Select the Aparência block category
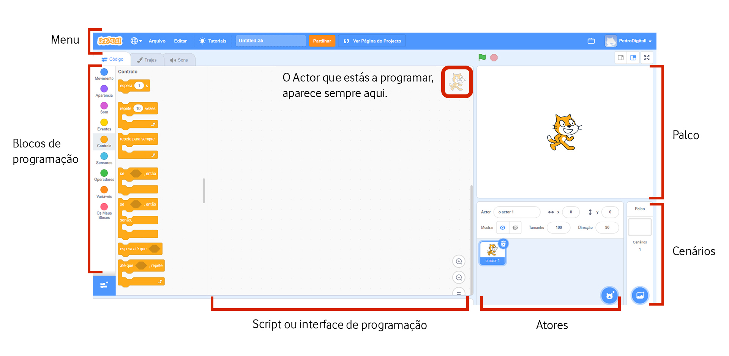729x356 pixels. [104, 91]
